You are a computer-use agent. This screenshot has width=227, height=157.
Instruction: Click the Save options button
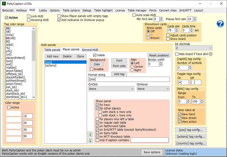[x=151, y=152]
